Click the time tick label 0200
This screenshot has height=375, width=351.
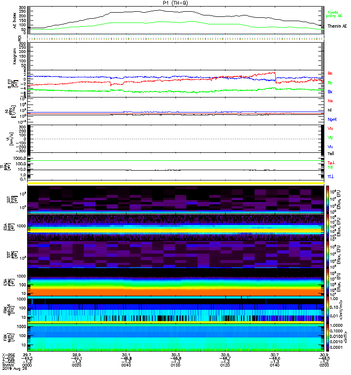[x=324, y=365]
